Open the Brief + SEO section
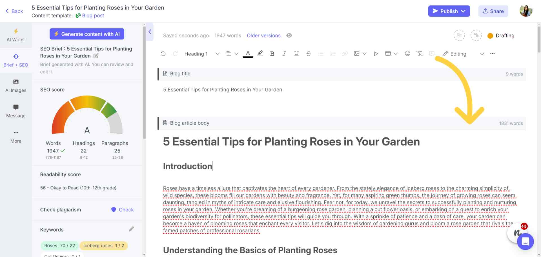Viewport: 541px width, 257px height. tap(16, 60)
